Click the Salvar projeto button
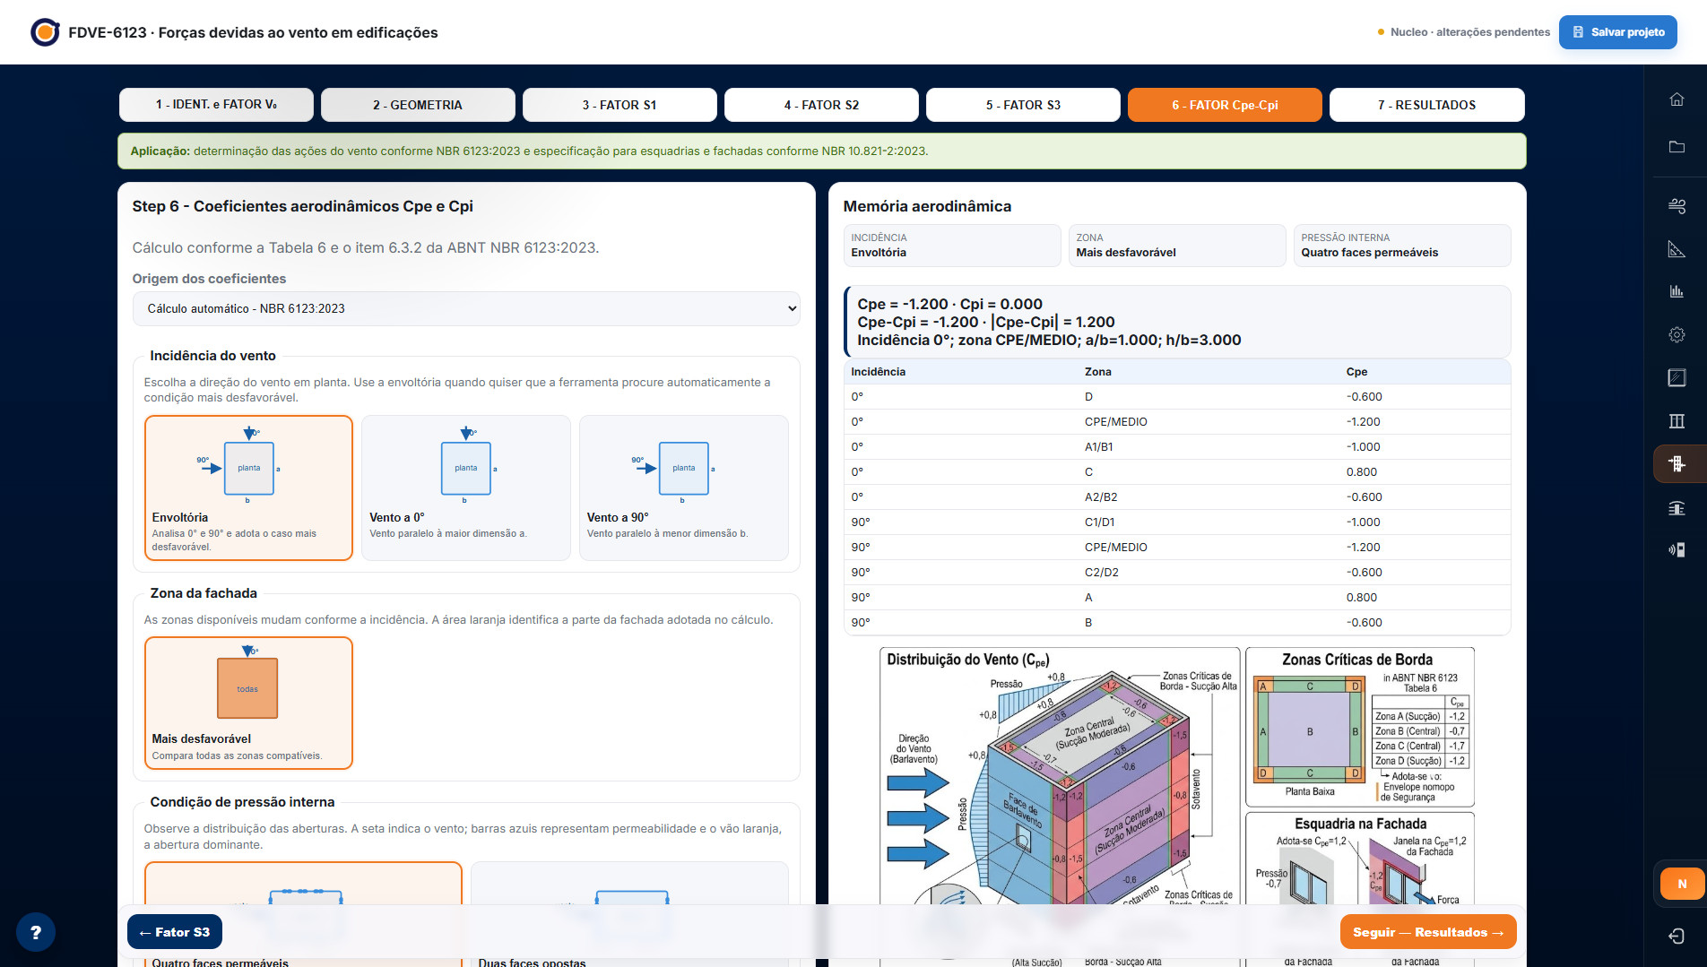This screenshot has height=967, width=1707. (x=1618, y=32)
